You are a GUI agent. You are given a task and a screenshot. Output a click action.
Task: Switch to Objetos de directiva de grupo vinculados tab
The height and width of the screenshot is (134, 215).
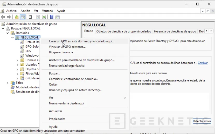[x=123, y=32]
